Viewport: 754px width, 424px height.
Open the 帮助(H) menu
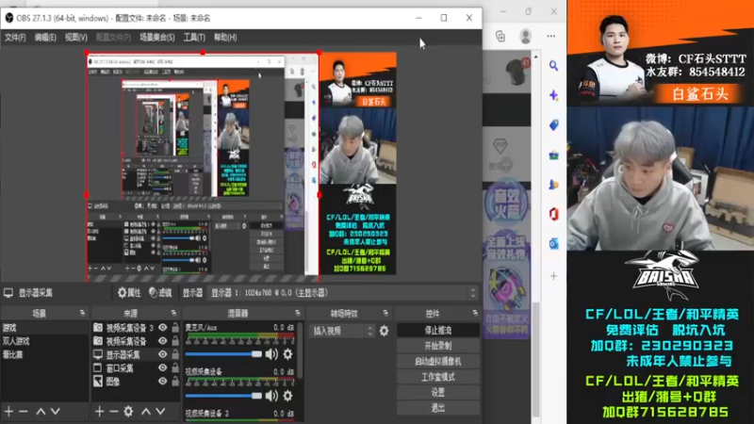225,38
